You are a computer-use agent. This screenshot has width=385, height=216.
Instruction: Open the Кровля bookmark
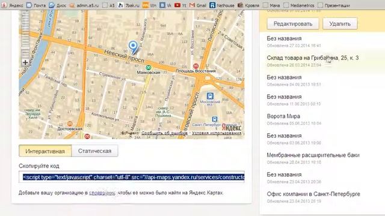[x=248, y=5]
